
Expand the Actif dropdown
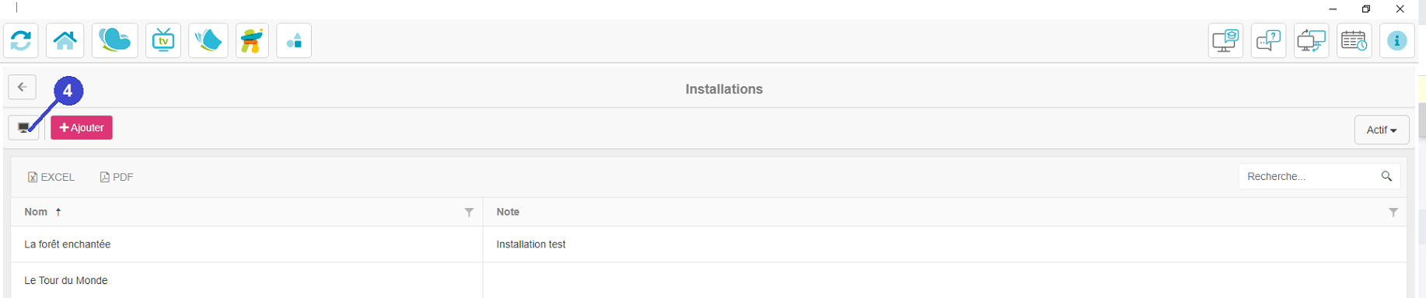click(1382, 130)
